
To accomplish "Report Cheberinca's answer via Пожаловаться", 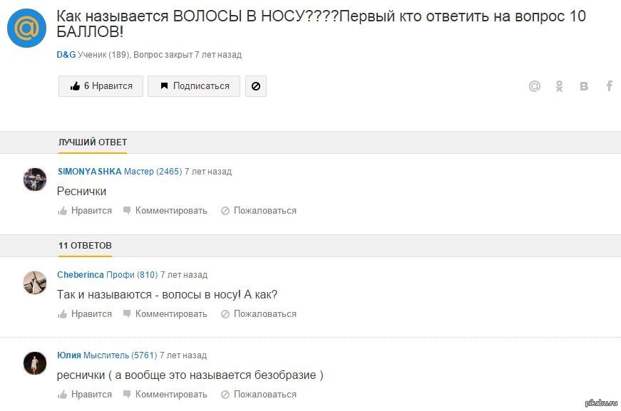I will (x=259, y=314).
